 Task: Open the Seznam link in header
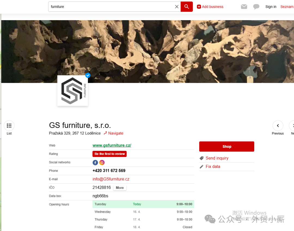point(287,7)
